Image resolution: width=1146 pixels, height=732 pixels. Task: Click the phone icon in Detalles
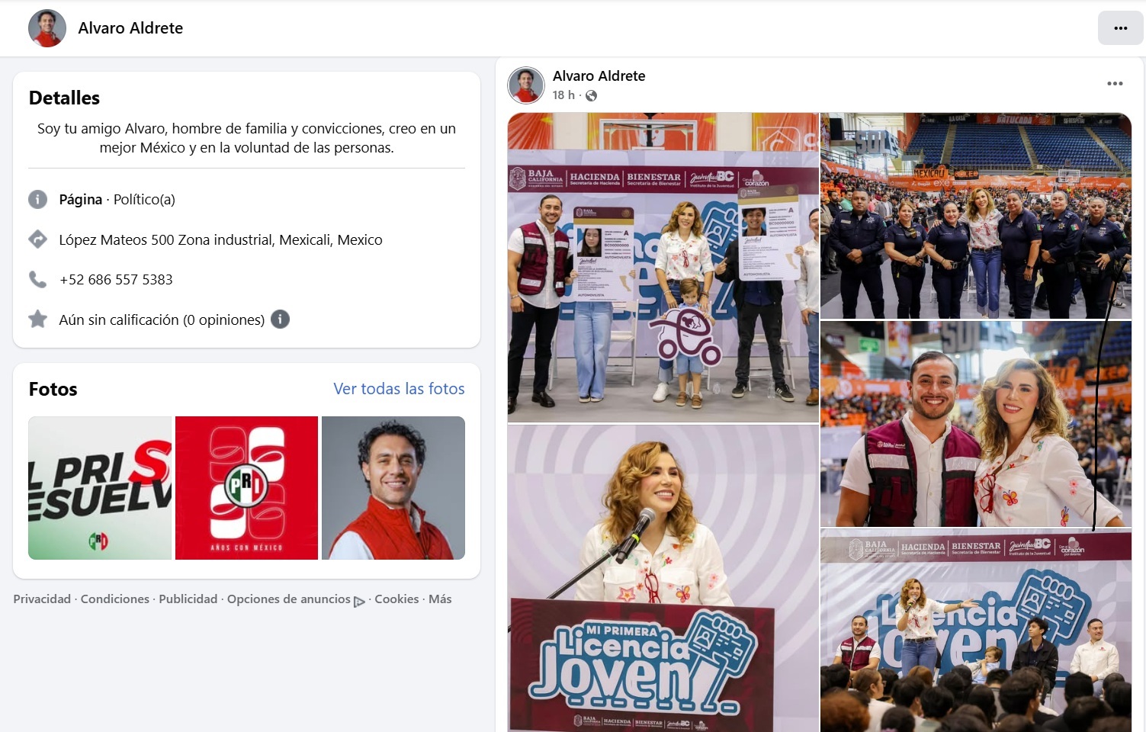(x=37, y=279)
